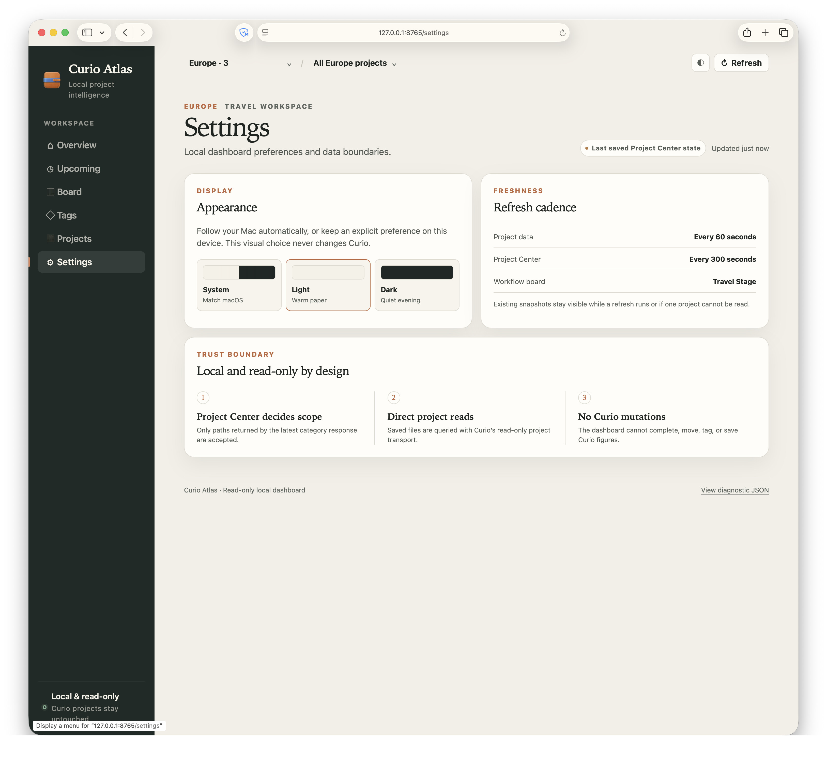Viewport: 827px width, 773px height.
Task: Navigate to Projects in sidebar
Action: pyautogui.click(x=91, y=238)
